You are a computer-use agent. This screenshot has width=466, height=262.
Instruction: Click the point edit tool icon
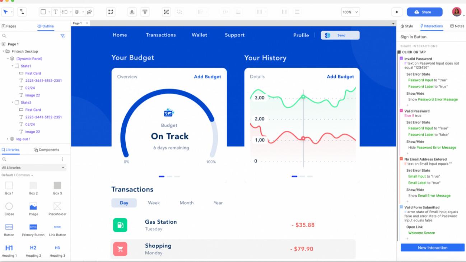(x=111, y=12)
